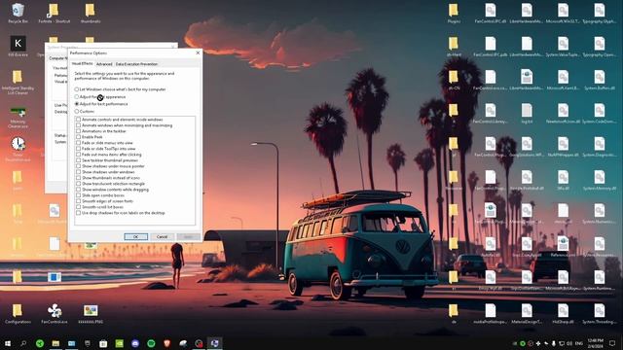623x350 pixels.
Task: Enable 'Fade or slide menus into view'
Action: click(x=78, y=143)
